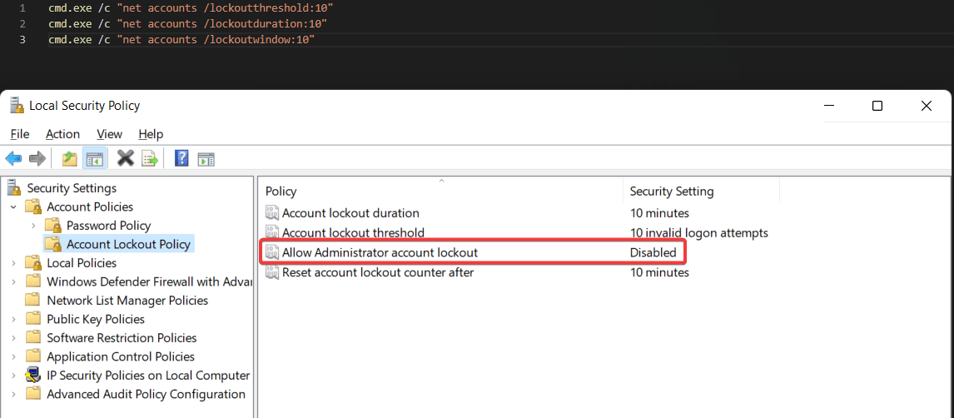Expand the IP Security Policies node

(13, 376)
